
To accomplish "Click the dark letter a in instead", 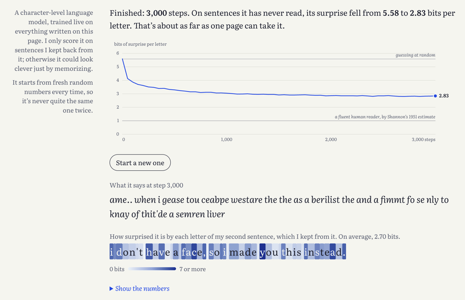I will click(332, 252).
